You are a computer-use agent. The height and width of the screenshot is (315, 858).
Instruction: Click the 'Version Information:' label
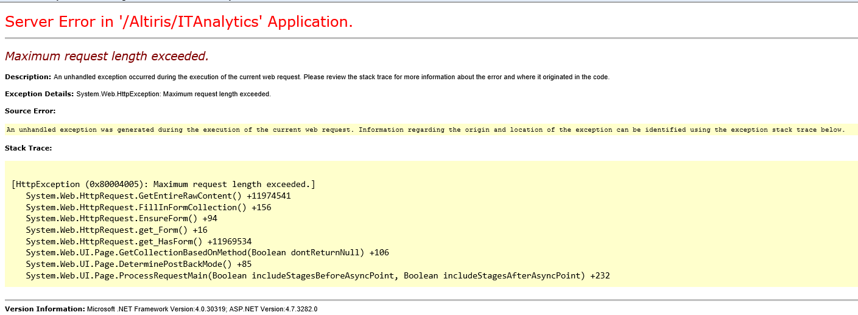(45, 309)
